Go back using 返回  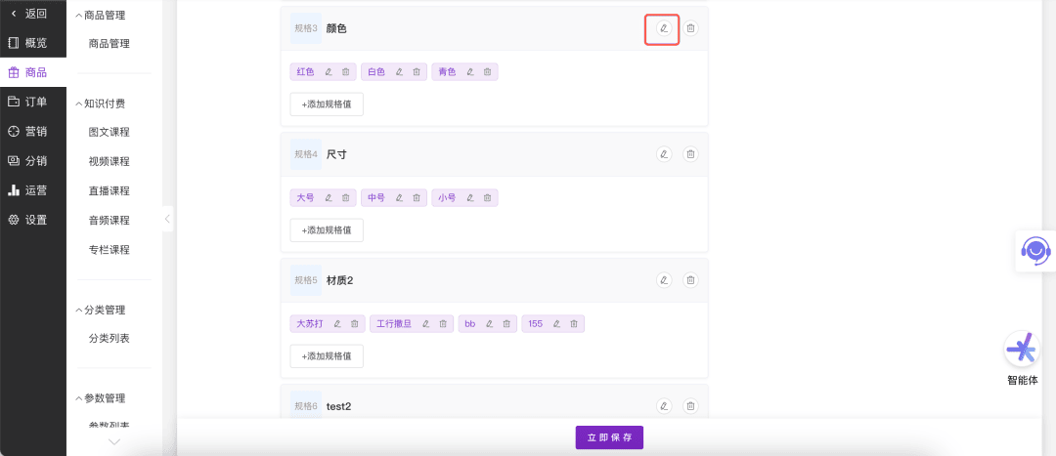tap(33, 14)
